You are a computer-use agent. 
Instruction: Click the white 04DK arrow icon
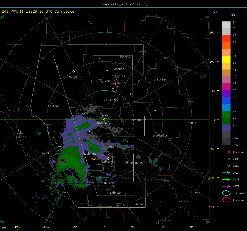click(226, 159)
